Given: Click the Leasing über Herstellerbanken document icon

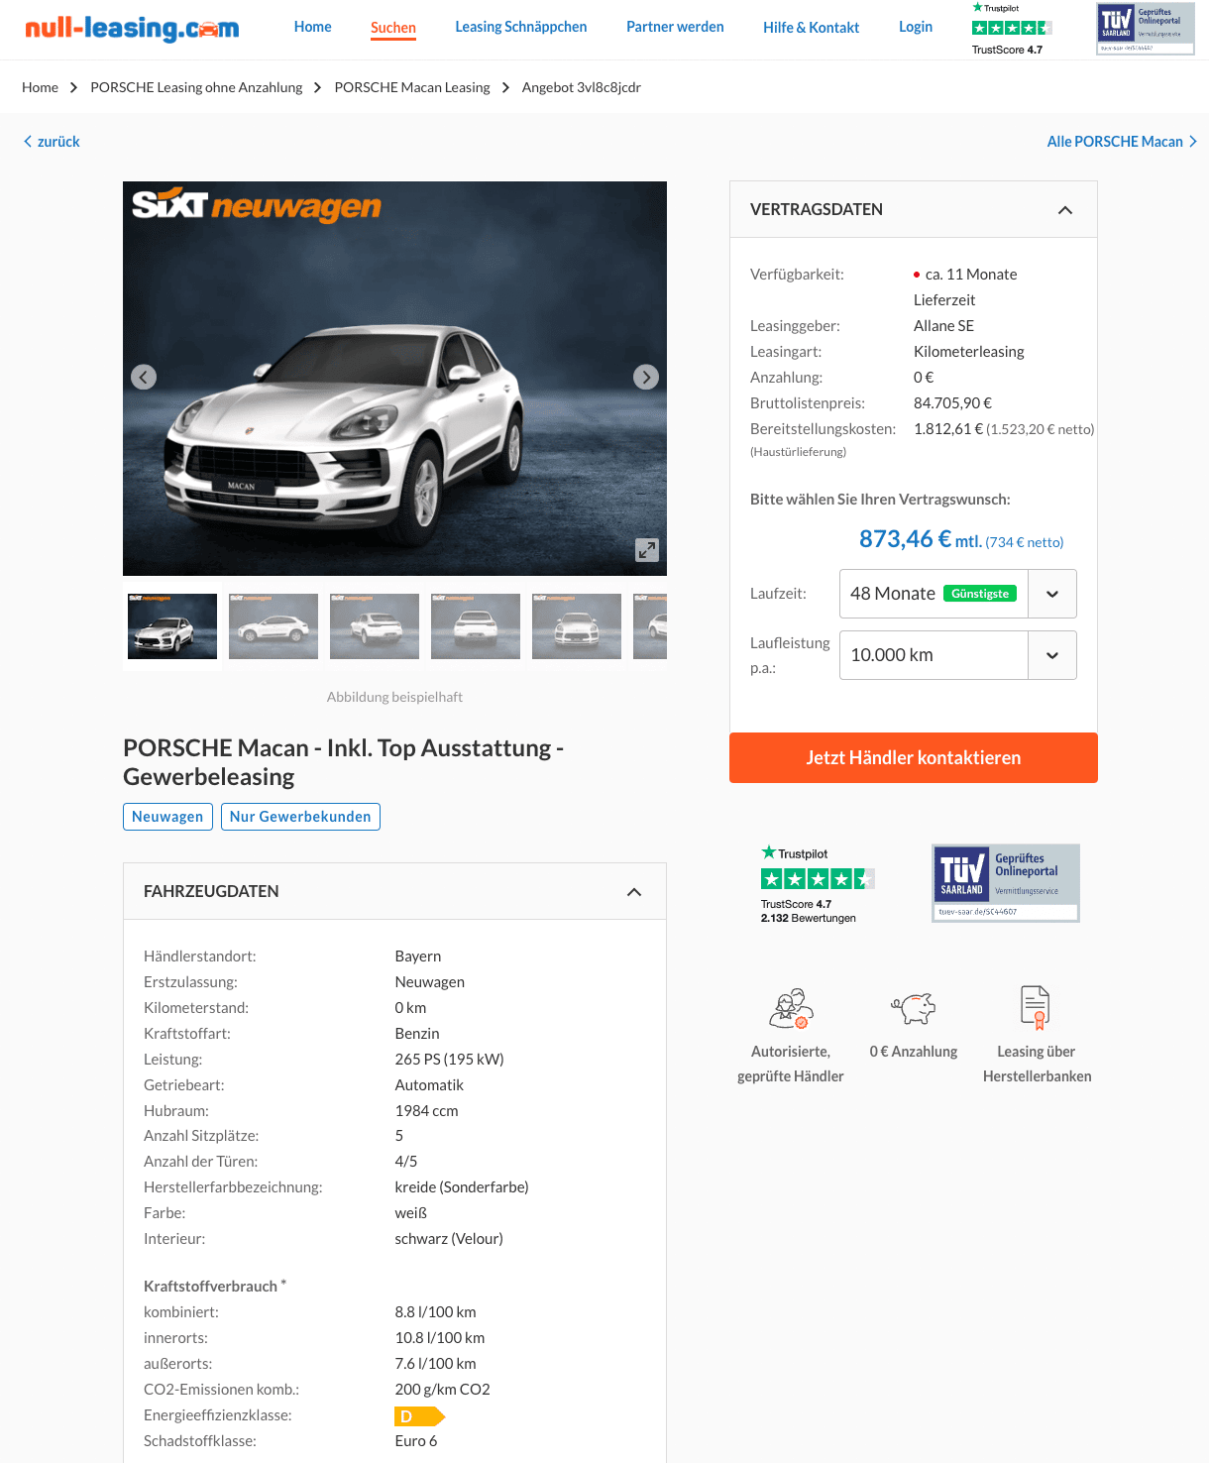Looking at the screenshot, I should click(1036, 1008).
